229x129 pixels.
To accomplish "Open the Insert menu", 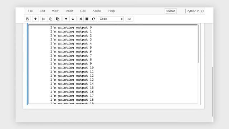I will (x=69, y=11).
